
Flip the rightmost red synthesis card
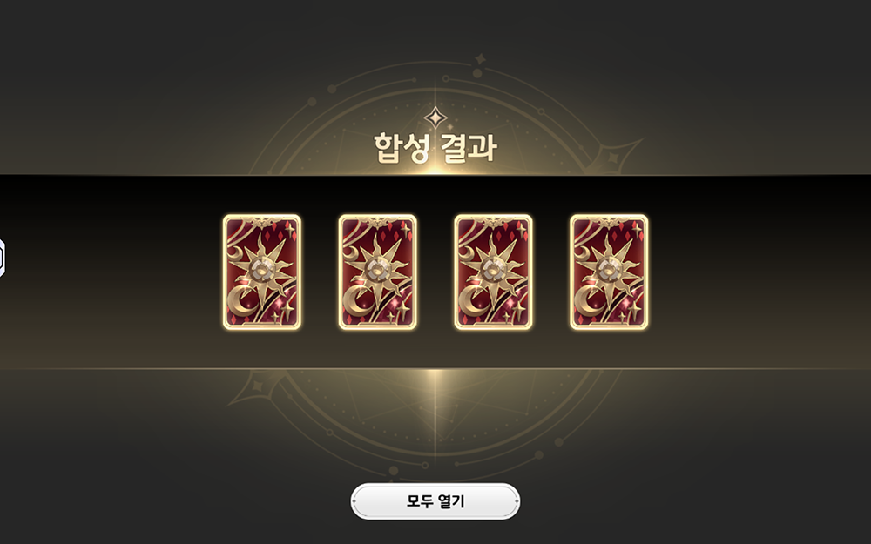tap(609, 272)
